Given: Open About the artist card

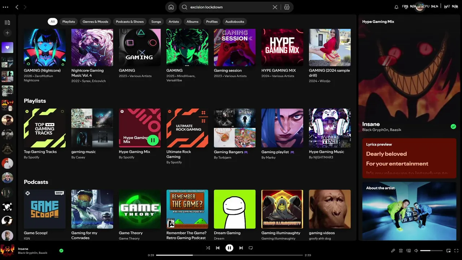Looking at the screenshot, I should [409, 211].
